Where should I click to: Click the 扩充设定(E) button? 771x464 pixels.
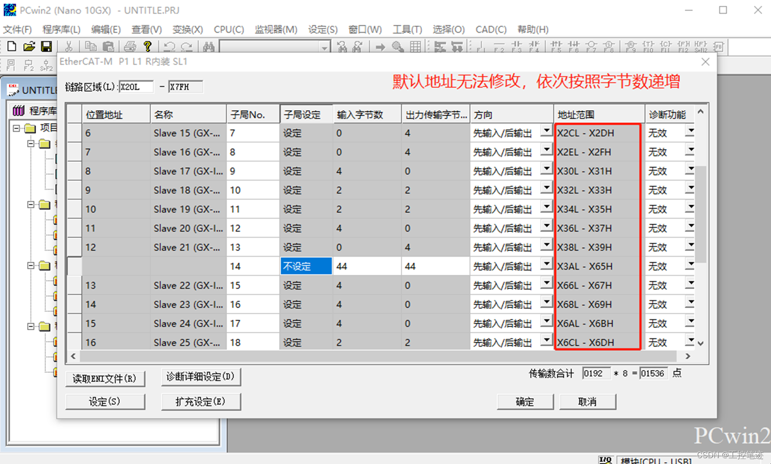coord(201,402)
